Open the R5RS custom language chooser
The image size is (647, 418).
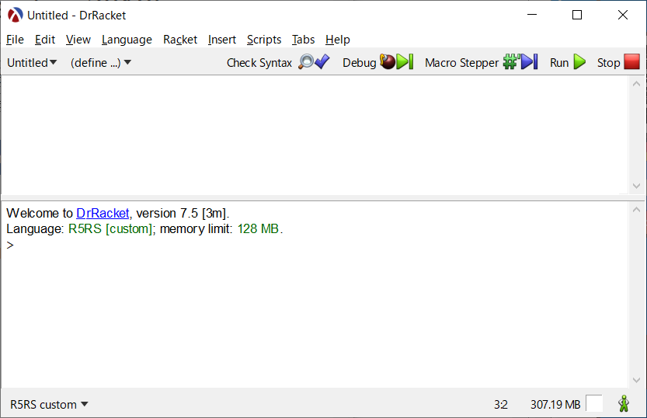pyautogui.click(x=49, y=404)
